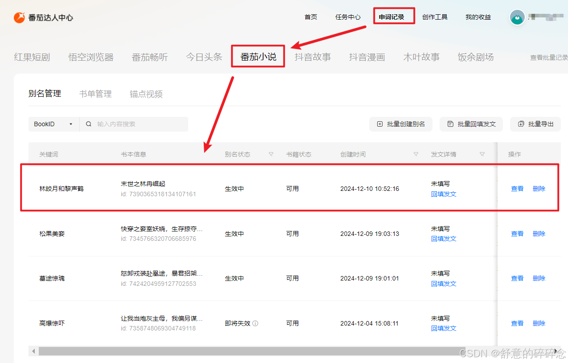Viewport: 568px width, 363px height.
Task: Click timestamp 2024-12-09 19:01:01
Action: pyautogui.click(x=370, y=278)
